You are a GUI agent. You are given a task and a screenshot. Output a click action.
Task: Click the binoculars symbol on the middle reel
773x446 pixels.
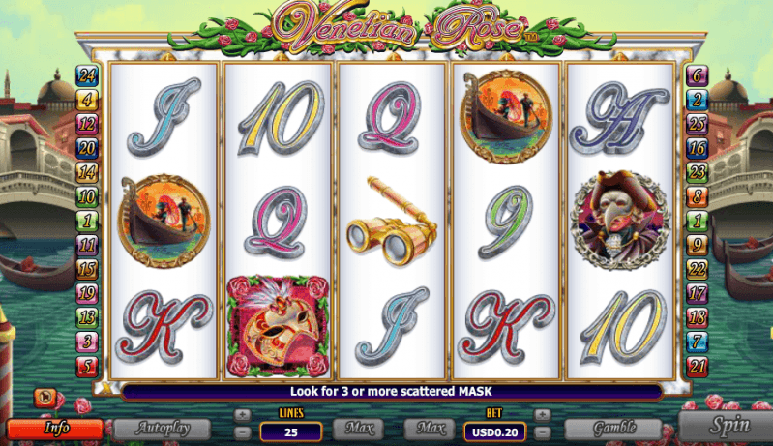click(x=393, y=222)
